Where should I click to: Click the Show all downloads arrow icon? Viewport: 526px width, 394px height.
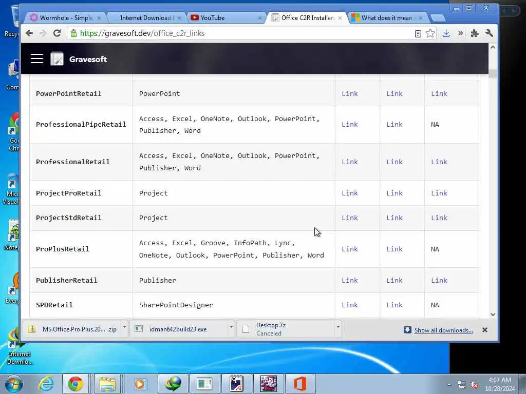click(407, 330)
